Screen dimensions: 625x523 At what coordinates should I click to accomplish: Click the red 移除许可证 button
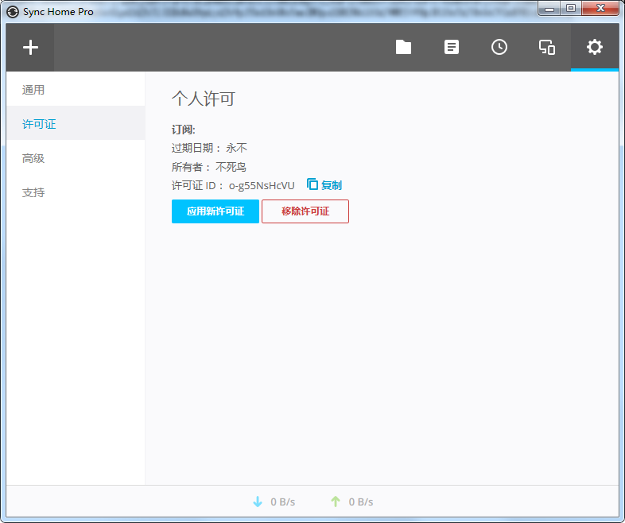[x=305, y=211]
